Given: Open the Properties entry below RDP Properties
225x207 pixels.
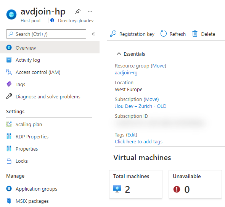Looking at the screenshot, I should 27,149.
